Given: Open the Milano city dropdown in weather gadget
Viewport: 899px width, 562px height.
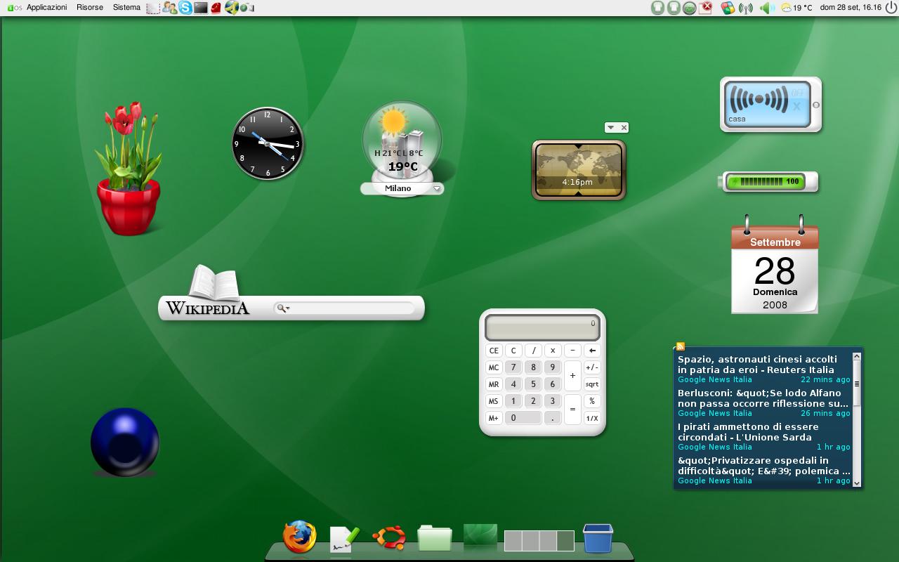Looking at the screenshot, I should click(437, 188).
